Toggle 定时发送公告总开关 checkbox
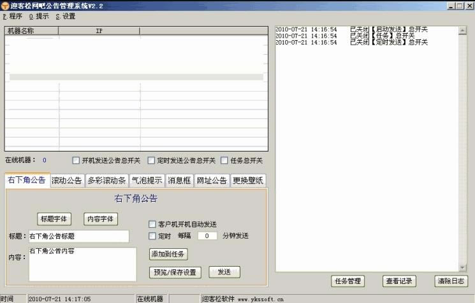This screenshot has height=303, width=475. click(x=151, y=160)
